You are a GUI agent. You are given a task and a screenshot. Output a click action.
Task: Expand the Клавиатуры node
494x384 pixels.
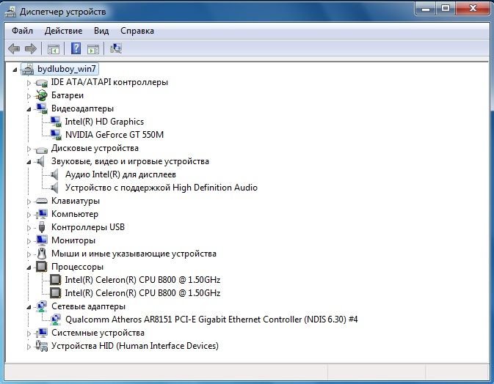(29, 202)
